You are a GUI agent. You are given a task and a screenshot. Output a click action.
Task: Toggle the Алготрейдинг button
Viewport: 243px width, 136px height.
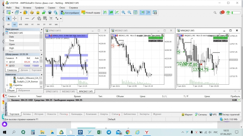point(70,13)
